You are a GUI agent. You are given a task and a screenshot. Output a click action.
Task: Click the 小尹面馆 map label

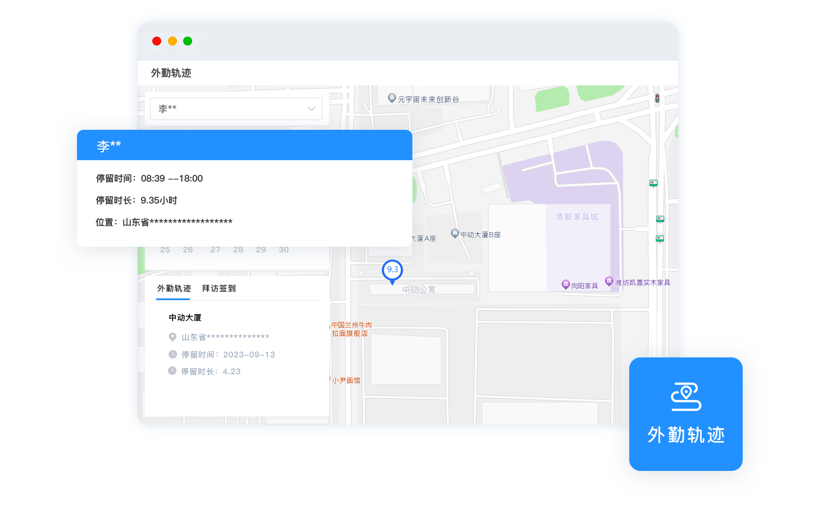[346, 380]
